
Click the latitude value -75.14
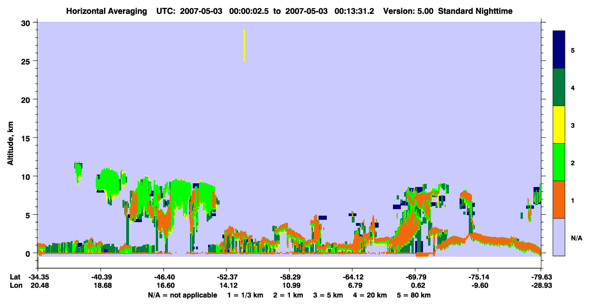(x=478, y=277)
